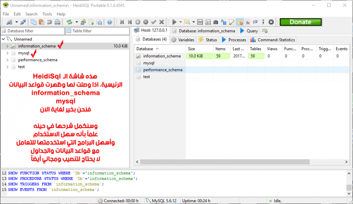Select test database in the tree

22,67
